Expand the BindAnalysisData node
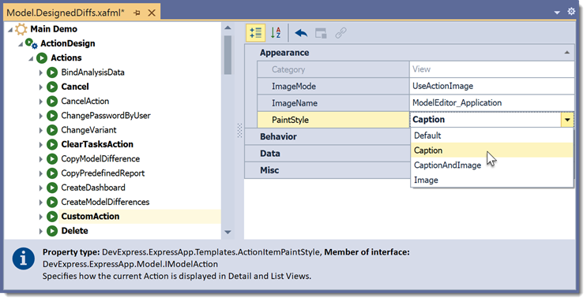The image size is (587, 301). [x=40, y=72]
